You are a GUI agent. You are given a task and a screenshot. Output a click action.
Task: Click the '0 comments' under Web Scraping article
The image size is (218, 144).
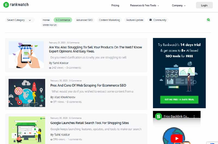[74, 102]
